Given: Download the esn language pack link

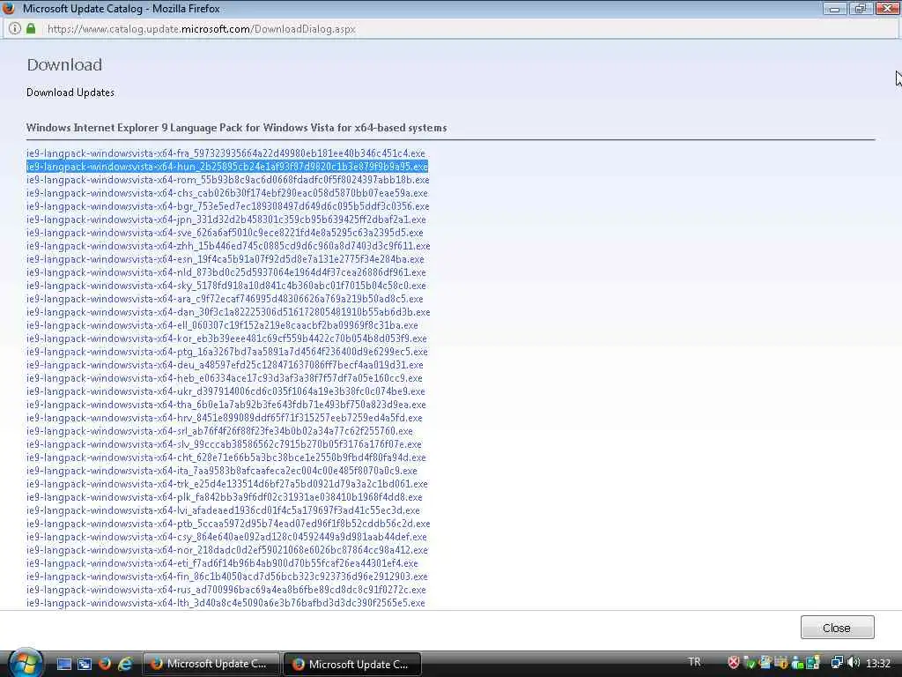Looking at the screenshot, I should 225,259.
